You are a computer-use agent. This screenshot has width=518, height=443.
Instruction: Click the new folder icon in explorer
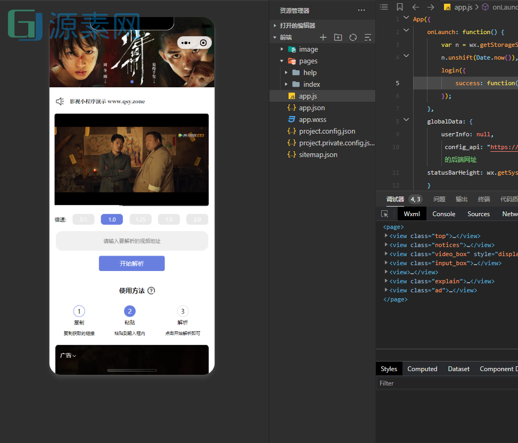(338, 37)
